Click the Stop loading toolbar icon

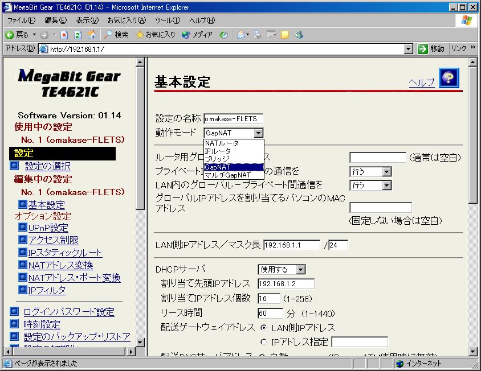[64, 35]
